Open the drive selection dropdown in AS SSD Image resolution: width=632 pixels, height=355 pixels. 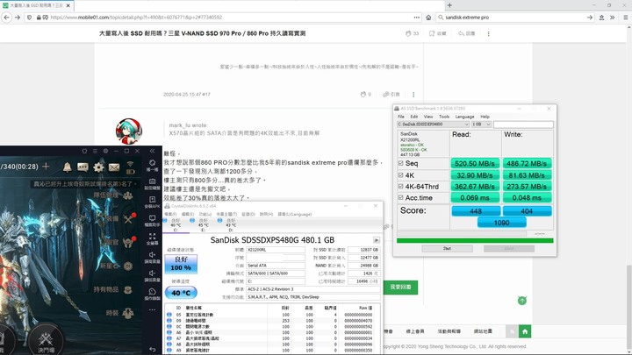pyautogui.click(x=433, y=124)
